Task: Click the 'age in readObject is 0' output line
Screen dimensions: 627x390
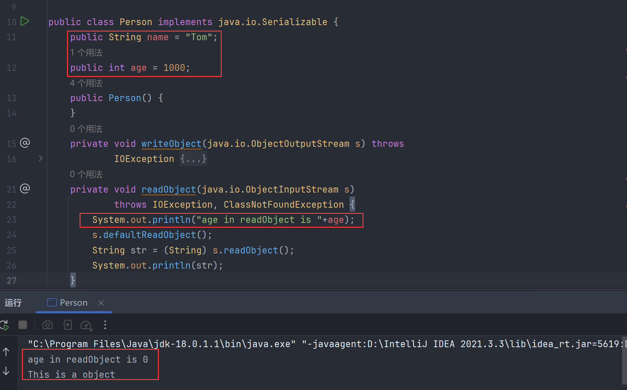Action: (x=88, y=359)
